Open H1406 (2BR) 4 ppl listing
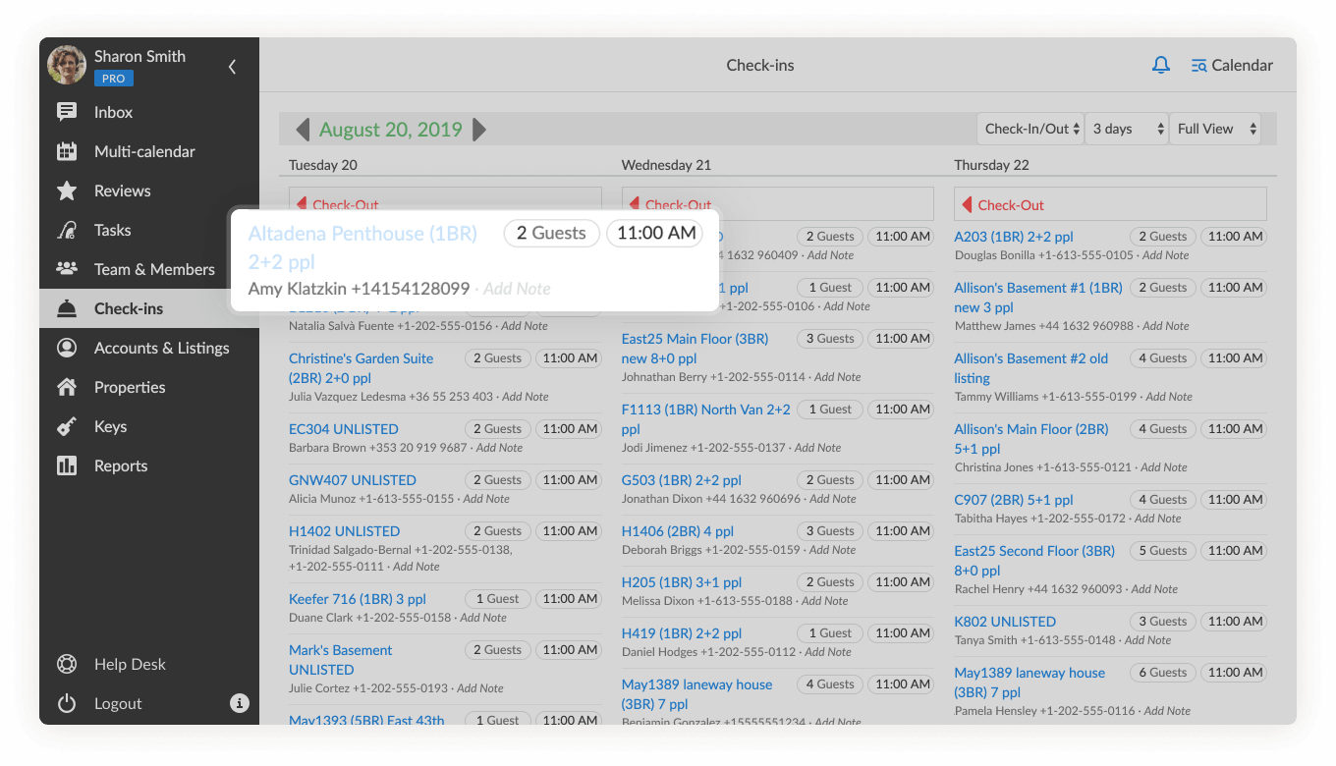The height and width of the screenshot is (766, 1336). (678, 531)
